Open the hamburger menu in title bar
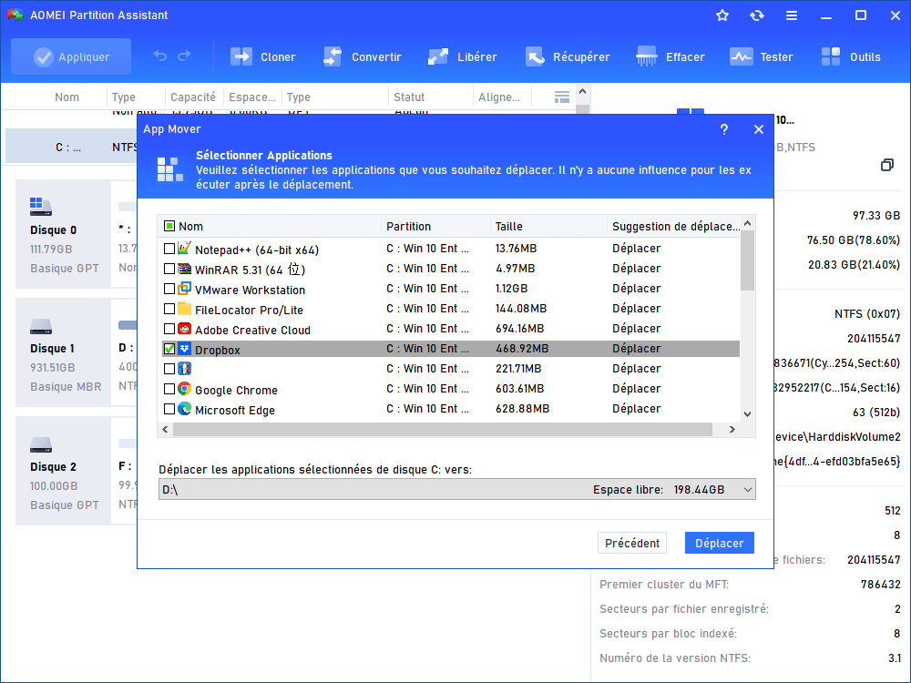 coord(792,15)
